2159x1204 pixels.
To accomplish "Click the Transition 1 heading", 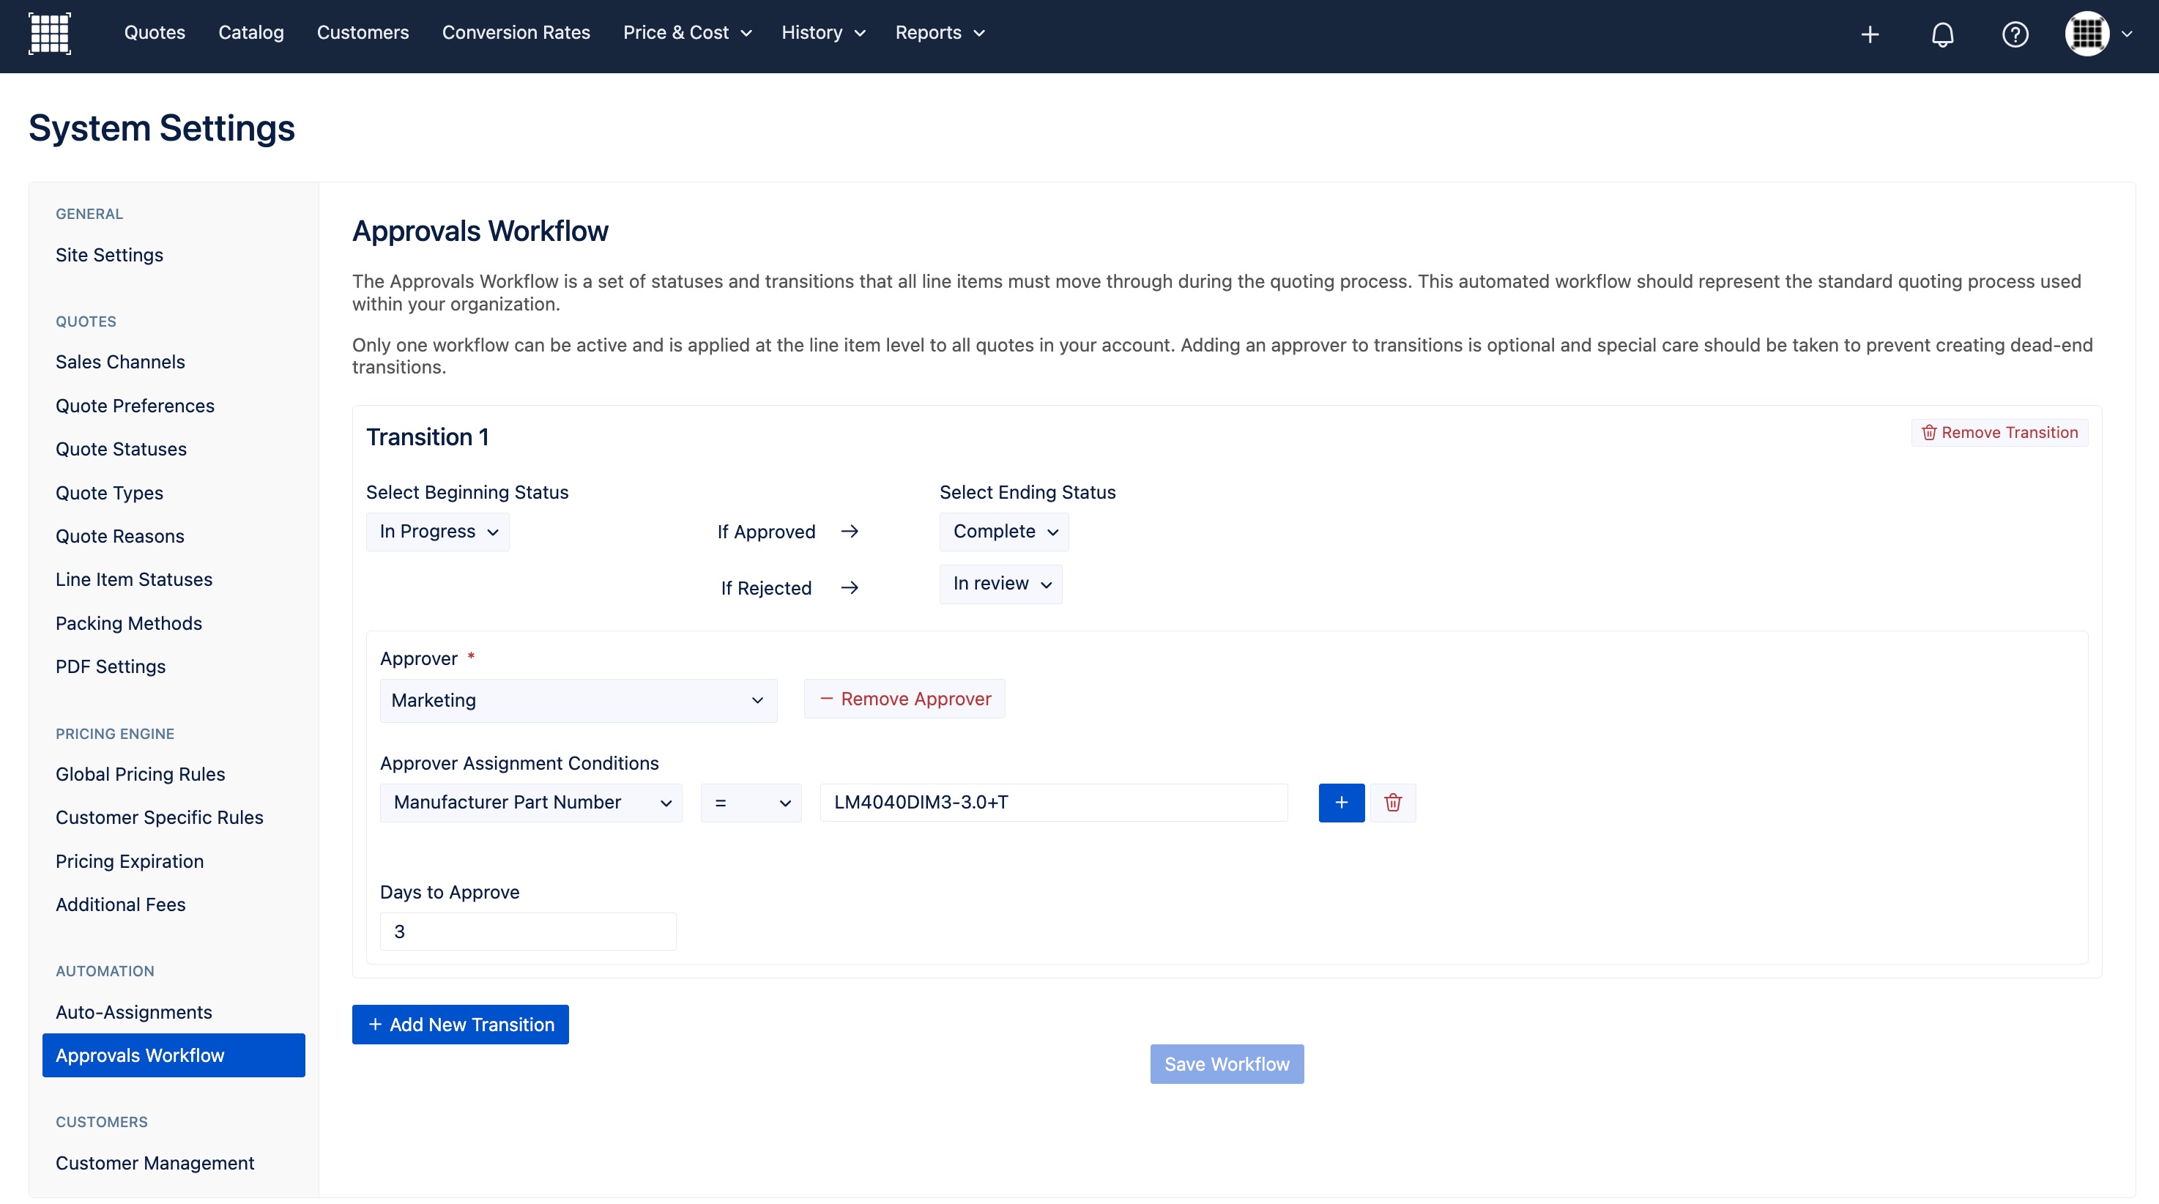I will pyautogui.click(x=428, y=436).
